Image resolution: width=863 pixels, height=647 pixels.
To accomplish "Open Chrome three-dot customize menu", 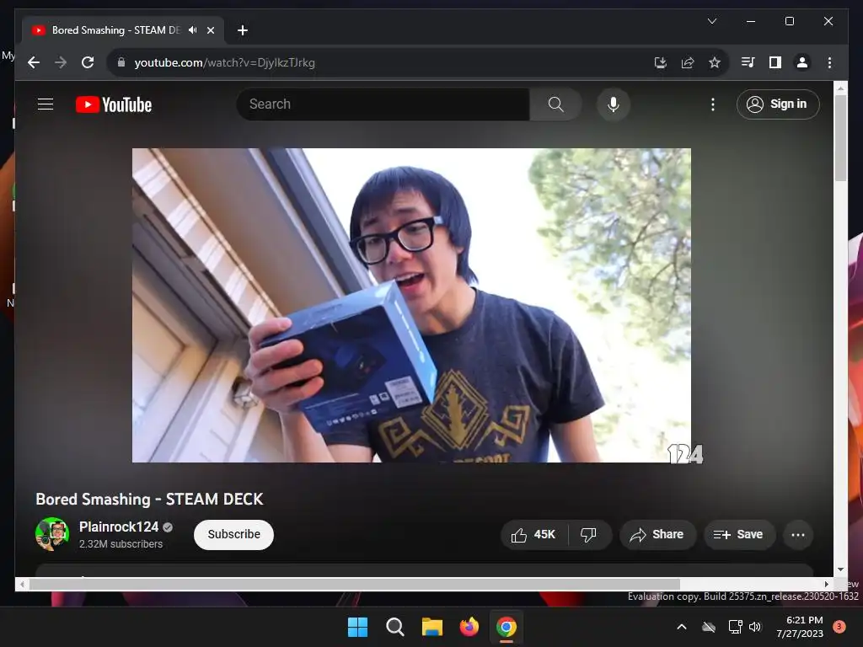I will coord(829,62).
